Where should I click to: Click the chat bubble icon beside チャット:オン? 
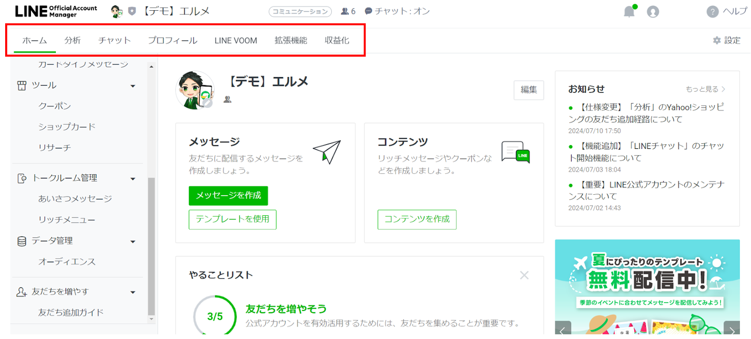coord(368,11)
